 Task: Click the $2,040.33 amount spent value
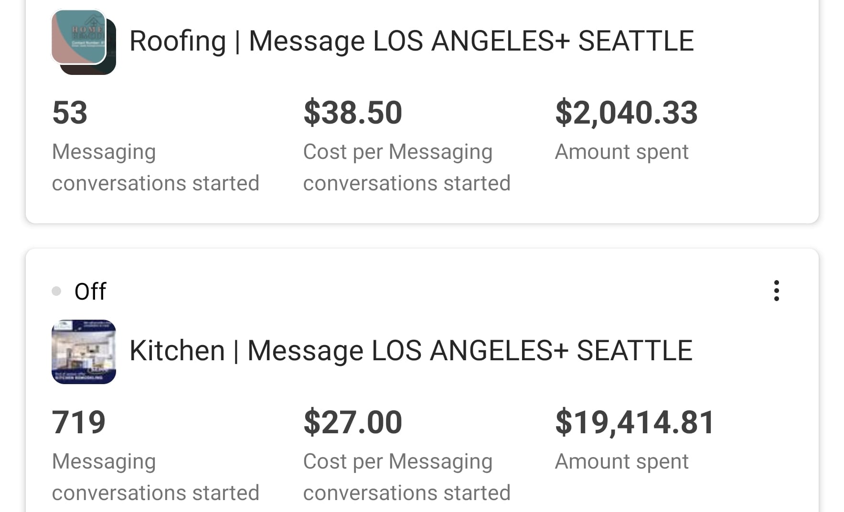pyautogui.click(x=626, y=113)
